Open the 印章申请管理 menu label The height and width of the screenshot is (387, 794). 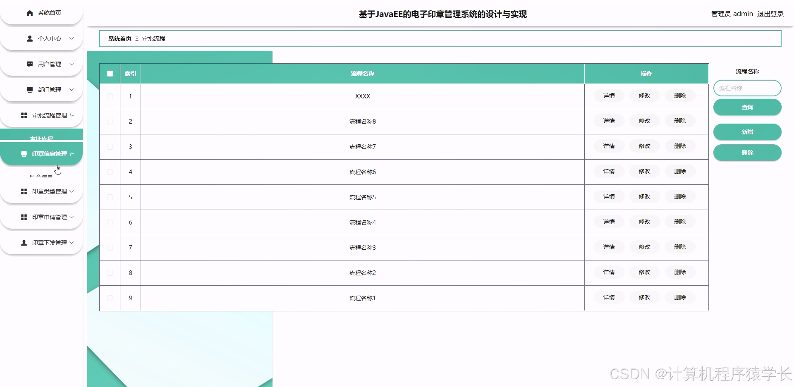click(x=50, y=217)
